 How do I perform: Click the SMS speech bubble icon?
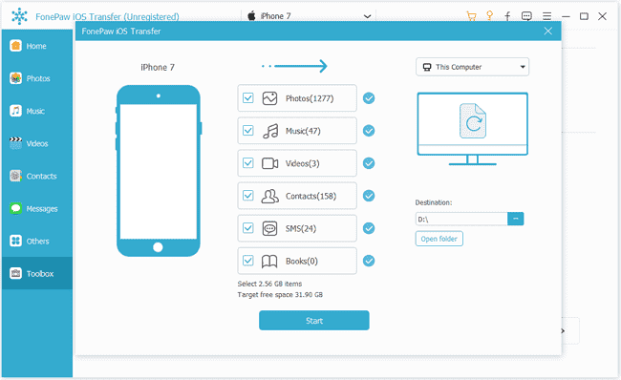pyautogui.click(x=269, y=228)
